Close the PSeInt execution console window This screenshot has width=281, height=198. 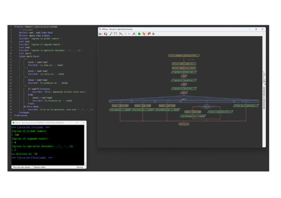coord(83,123)
